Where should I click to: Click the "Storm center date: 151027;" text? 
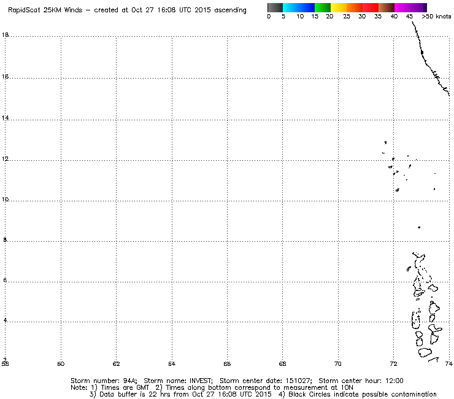[x=266, y=381]
